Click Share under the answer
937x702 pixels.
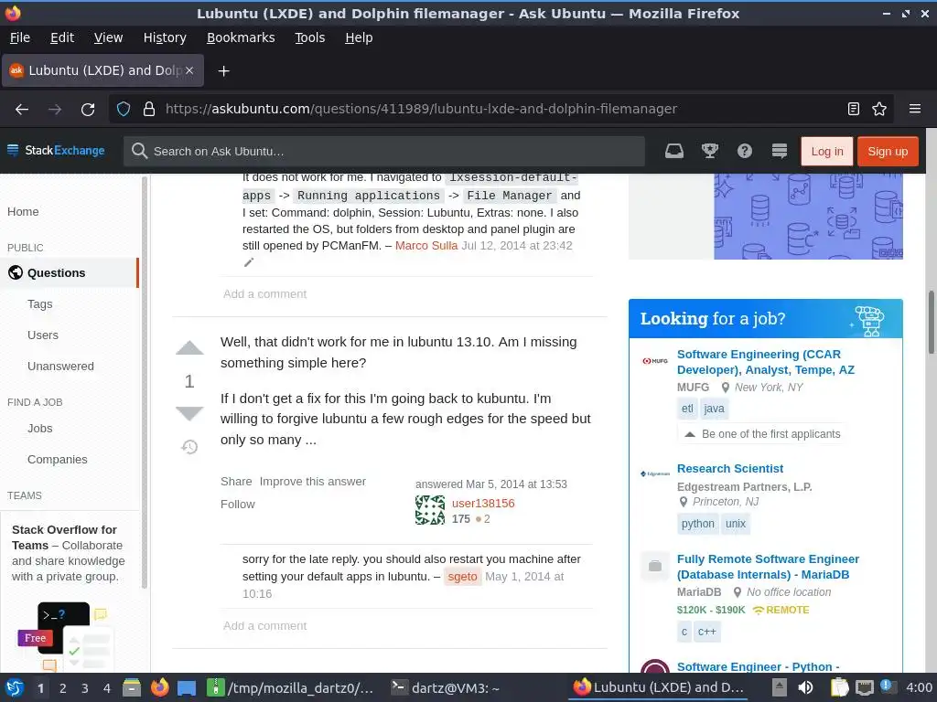click(x=236, y=482)
